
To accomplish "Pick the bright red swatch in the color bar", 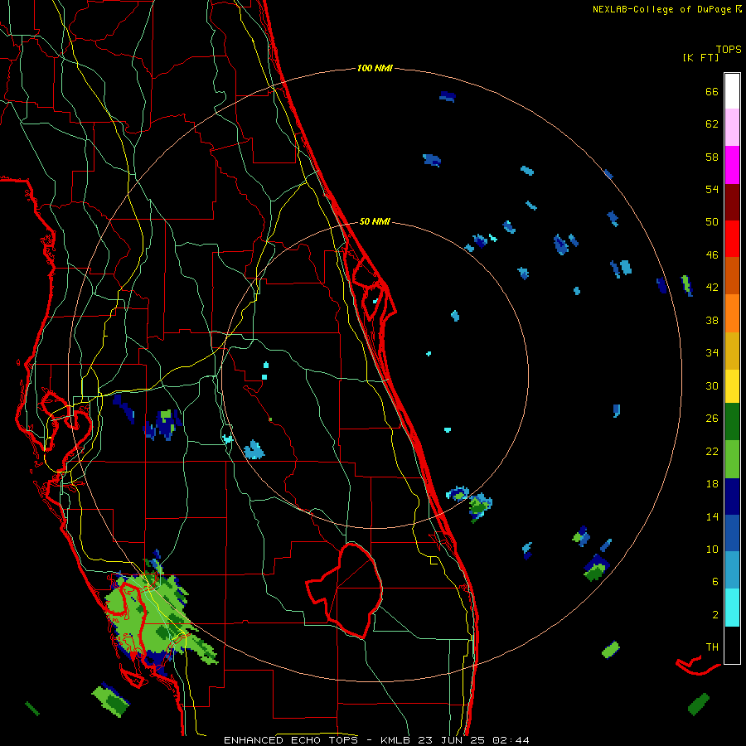I will pyautogui.click(x=732, y=239).
